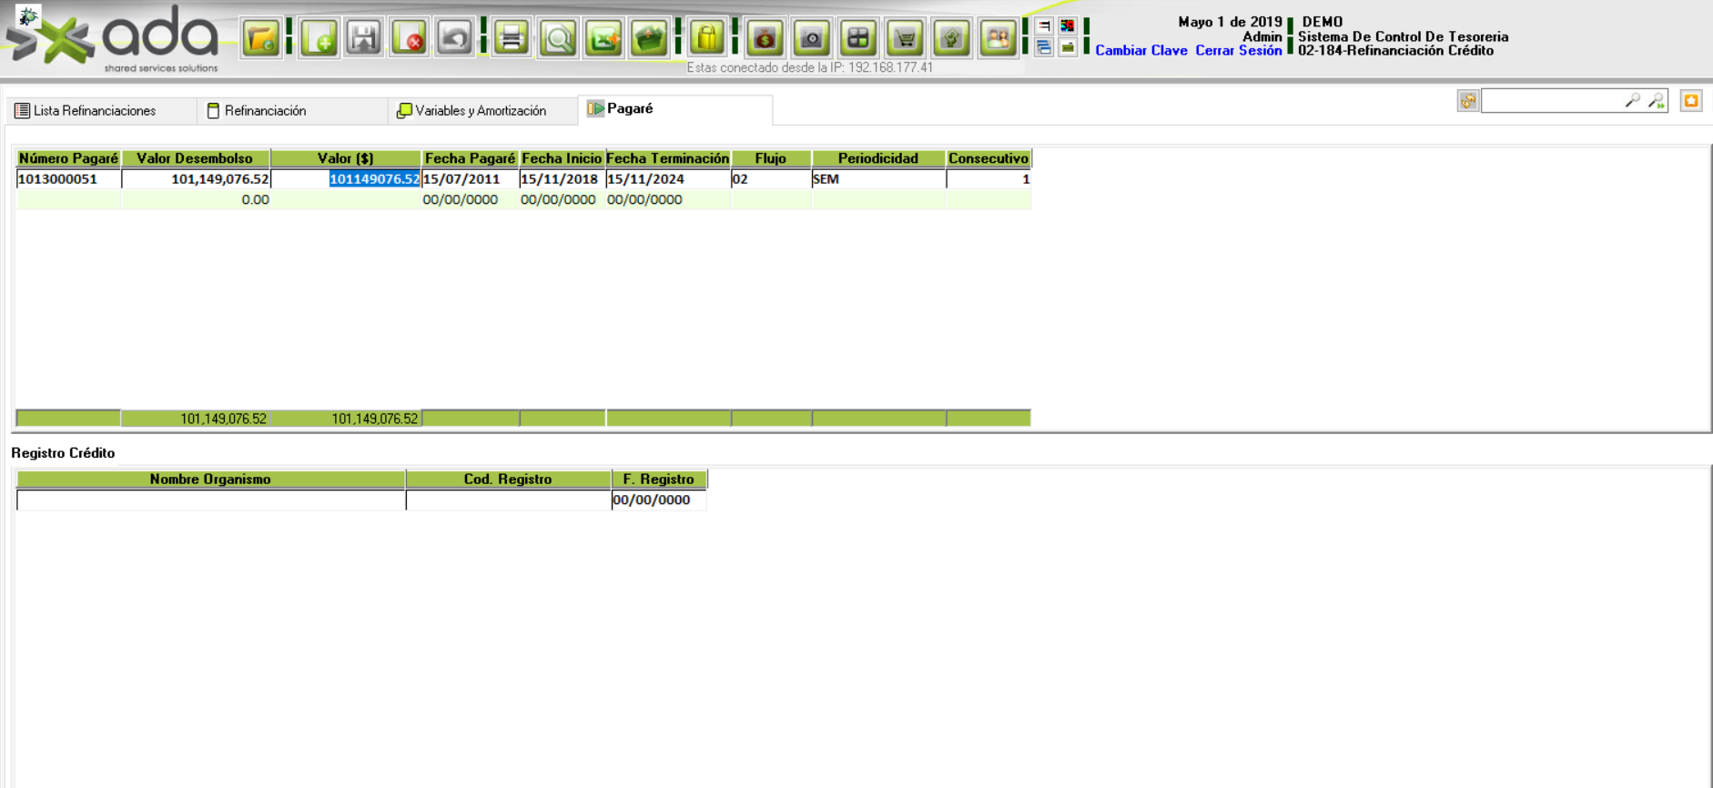Click the orange star favorites icon
1713x788 pixels.
(x=1690, y=101)
